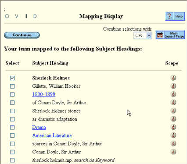View scope icon for Gillette, William Hooker
Viewport: 187px width, 164px height.
point(173,86)
